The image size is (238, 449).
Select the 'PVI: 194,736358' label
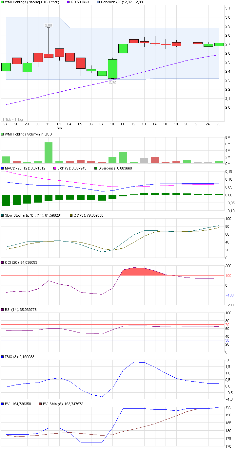(18, 404)
